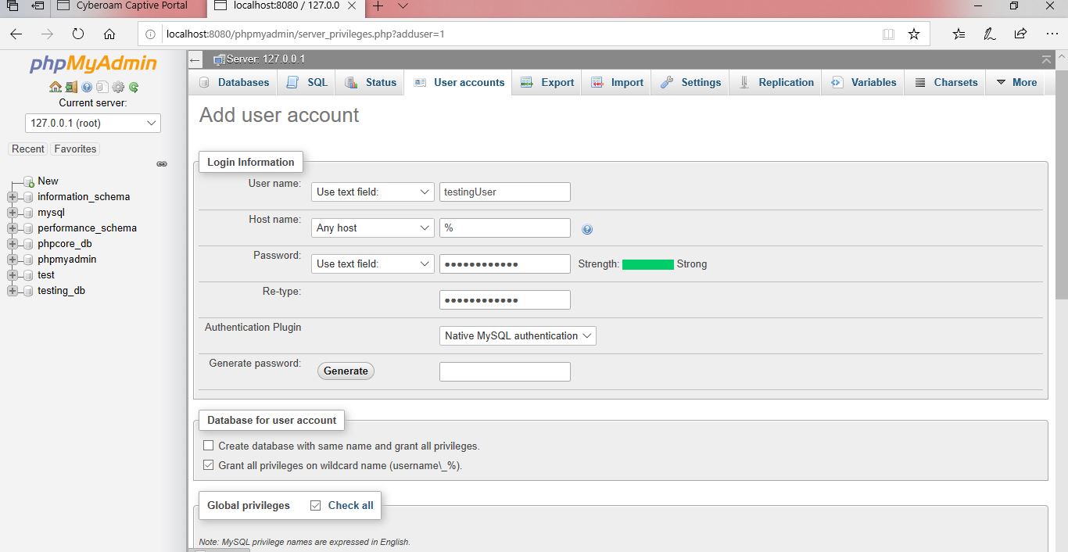The height and width of the screenshot is (552, 1068).
Task: Open the Charsets tab
Action: tap(945, 83)
